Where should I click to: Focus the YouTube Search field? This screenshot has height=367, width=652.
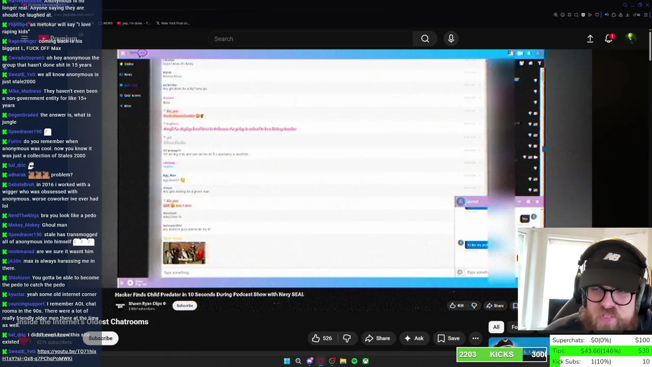[311, 39]
